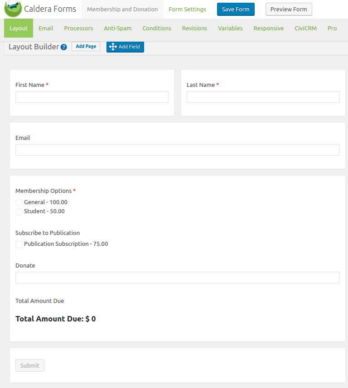348x388 pixels.
Task: Switch to the Responsive tab
Action: (x=269, y=28)
